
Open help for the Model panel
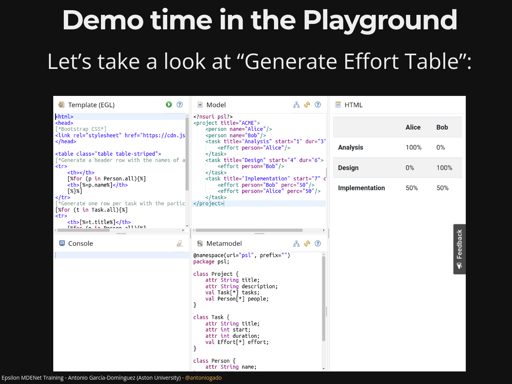318,105
